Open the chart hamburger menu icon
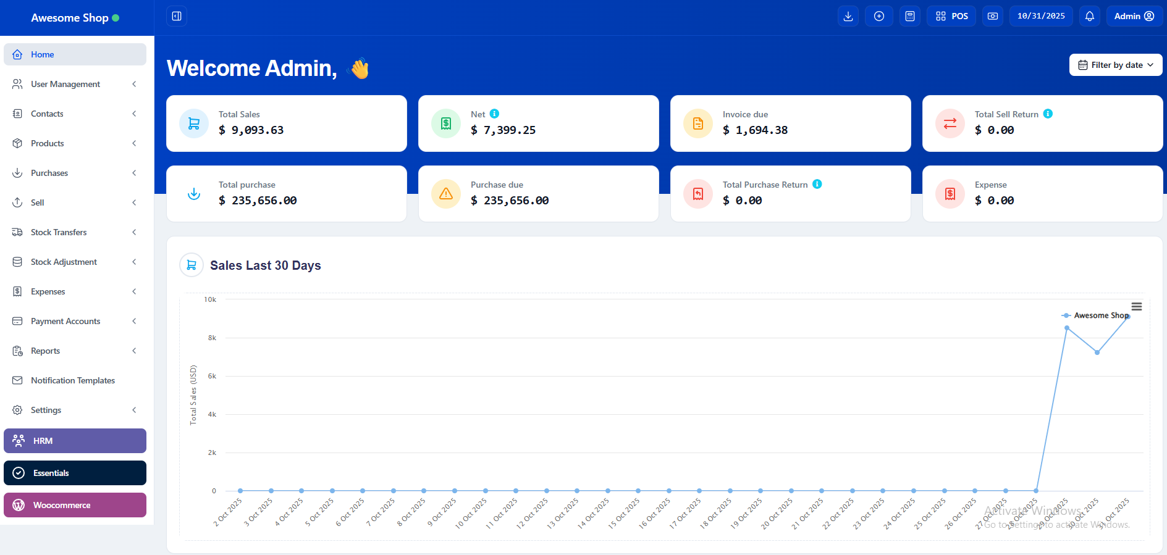Image resolution: width=1167 pixels, height=555 pixels. (x=1137, y=307)
